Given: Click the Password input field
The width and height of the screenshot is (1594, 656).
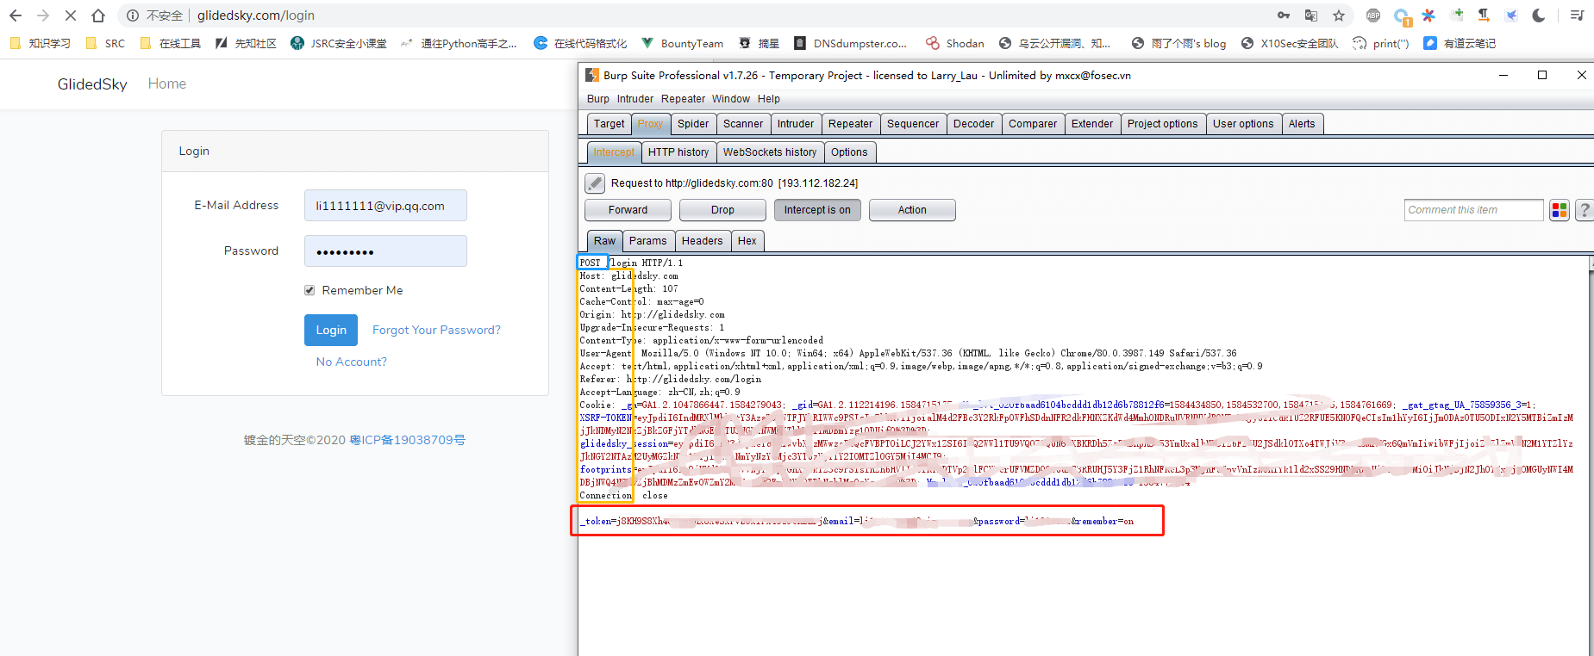Looking at the screenshot, I should coord(385,251).
